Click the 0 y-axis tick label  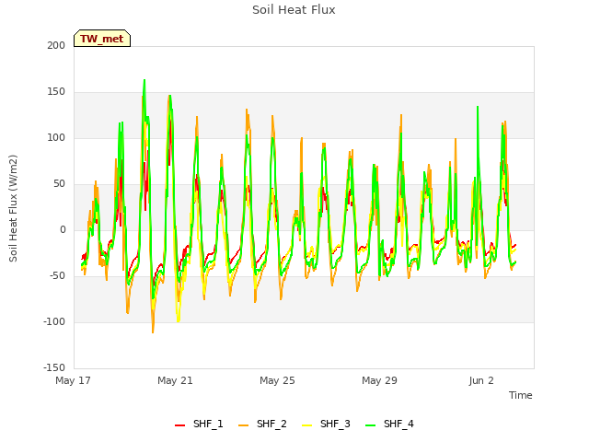coord(63,230)
